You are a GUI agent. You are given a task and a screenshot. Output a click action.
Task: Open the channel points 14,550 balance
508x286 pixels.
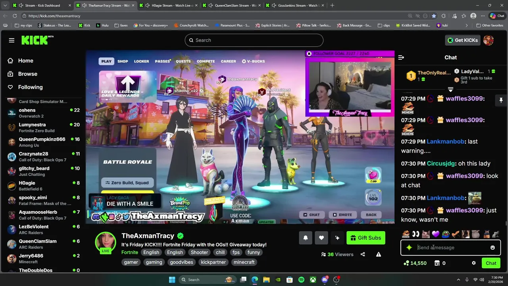(415, 263)
